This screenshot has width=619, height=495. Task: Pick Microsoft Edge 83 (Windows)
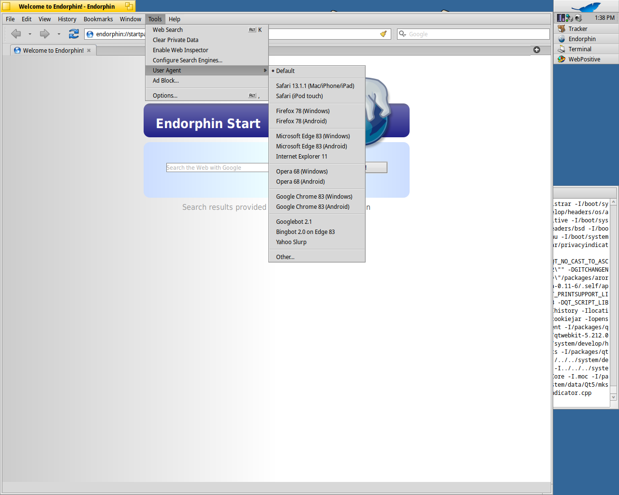point(317,136)
